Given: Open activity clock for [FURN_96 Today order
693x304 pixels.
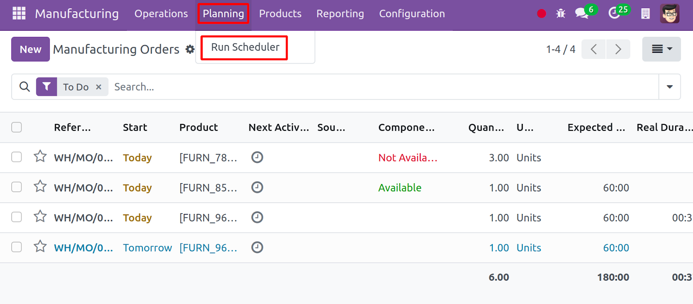Looking at the screenshot, I should tap(257, 217).
